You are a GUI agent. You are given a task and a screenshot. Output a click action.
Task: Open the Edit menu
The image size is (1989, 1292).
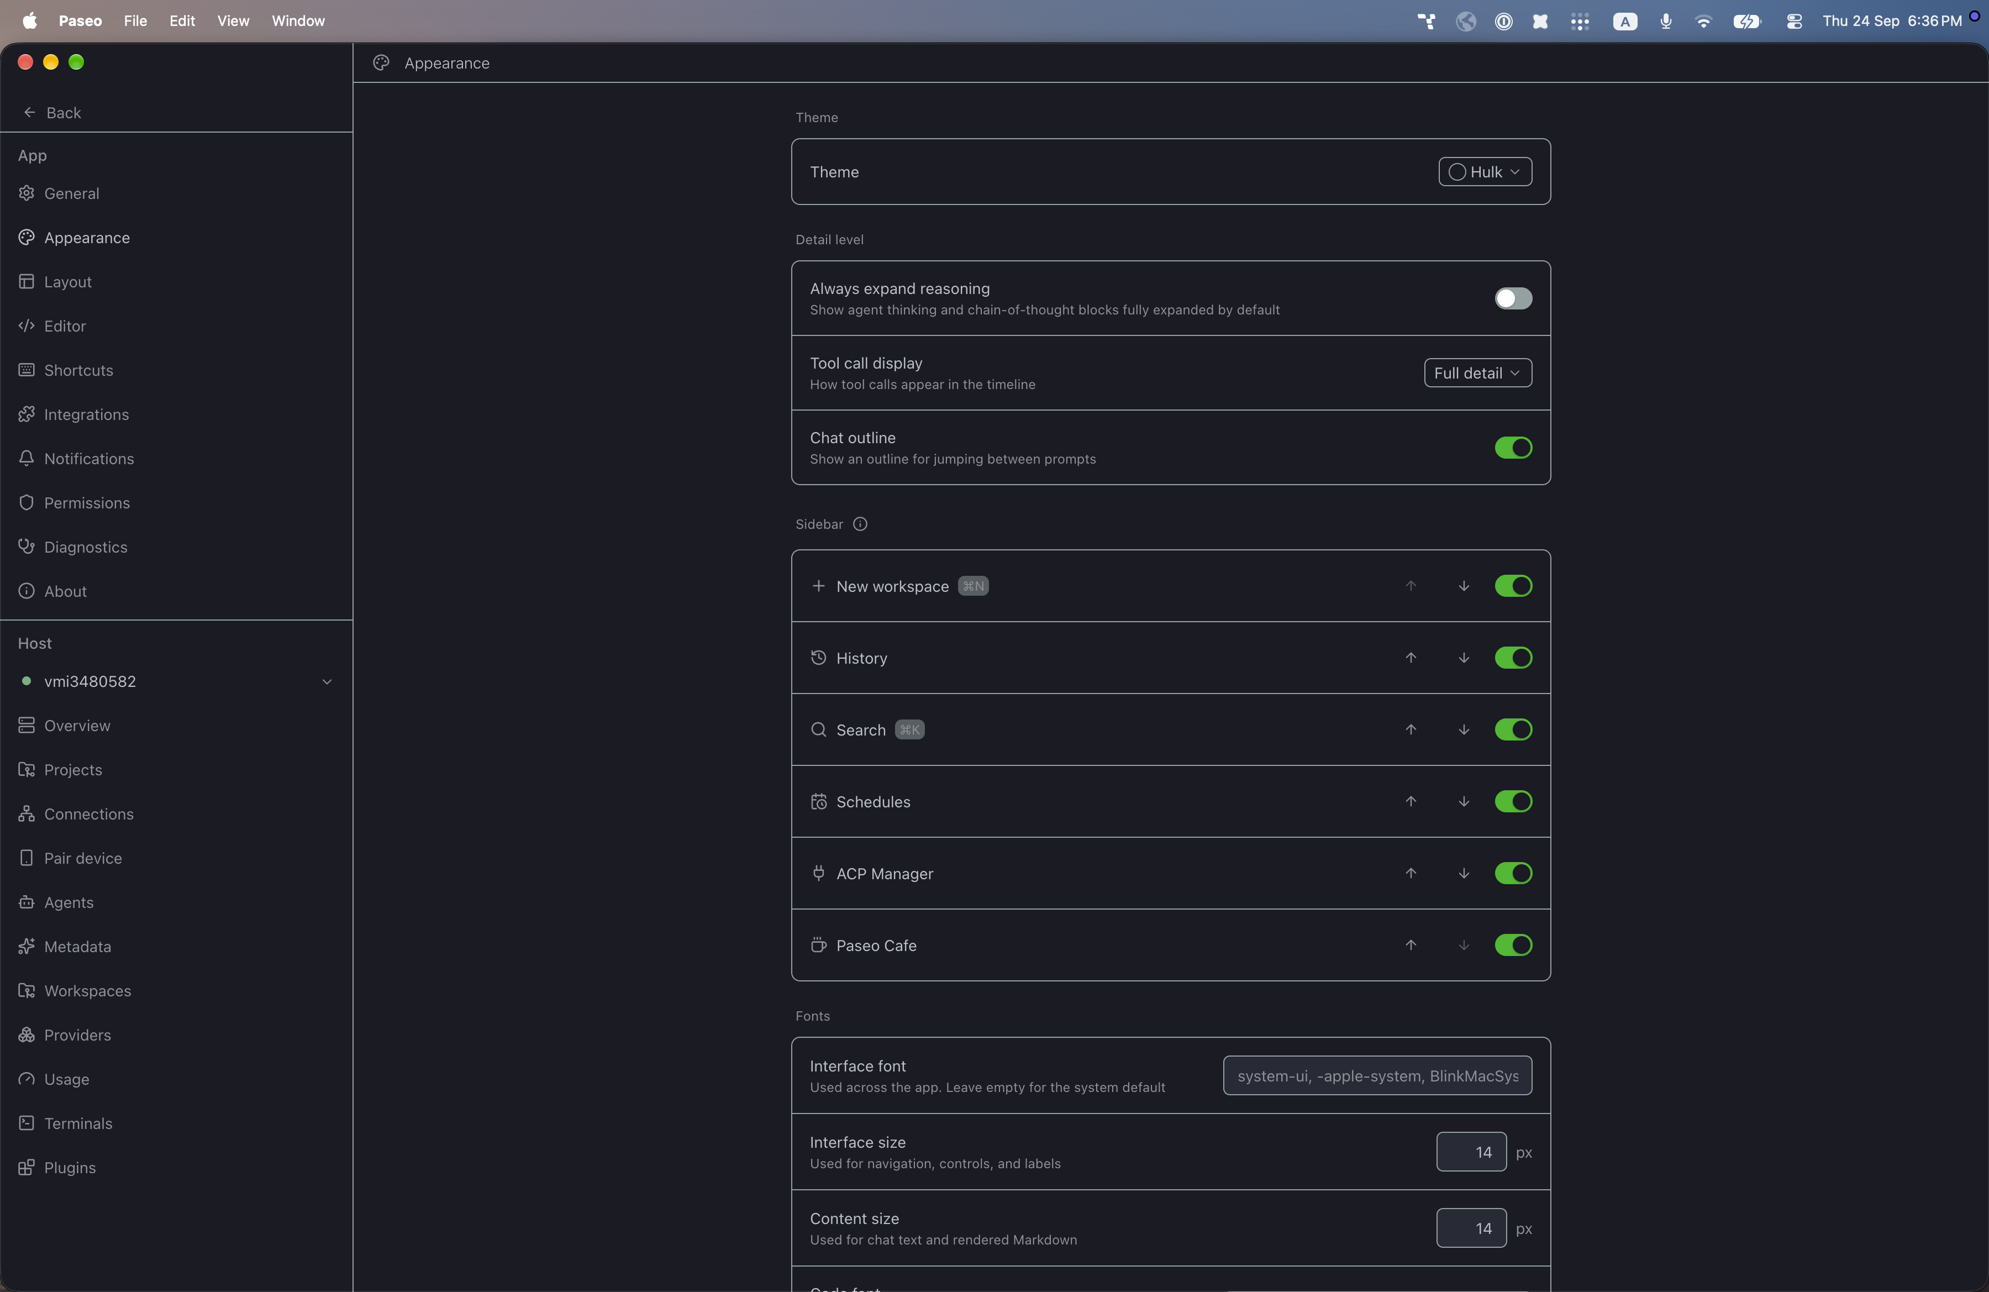pyautogui.click(x=182, y=21)
